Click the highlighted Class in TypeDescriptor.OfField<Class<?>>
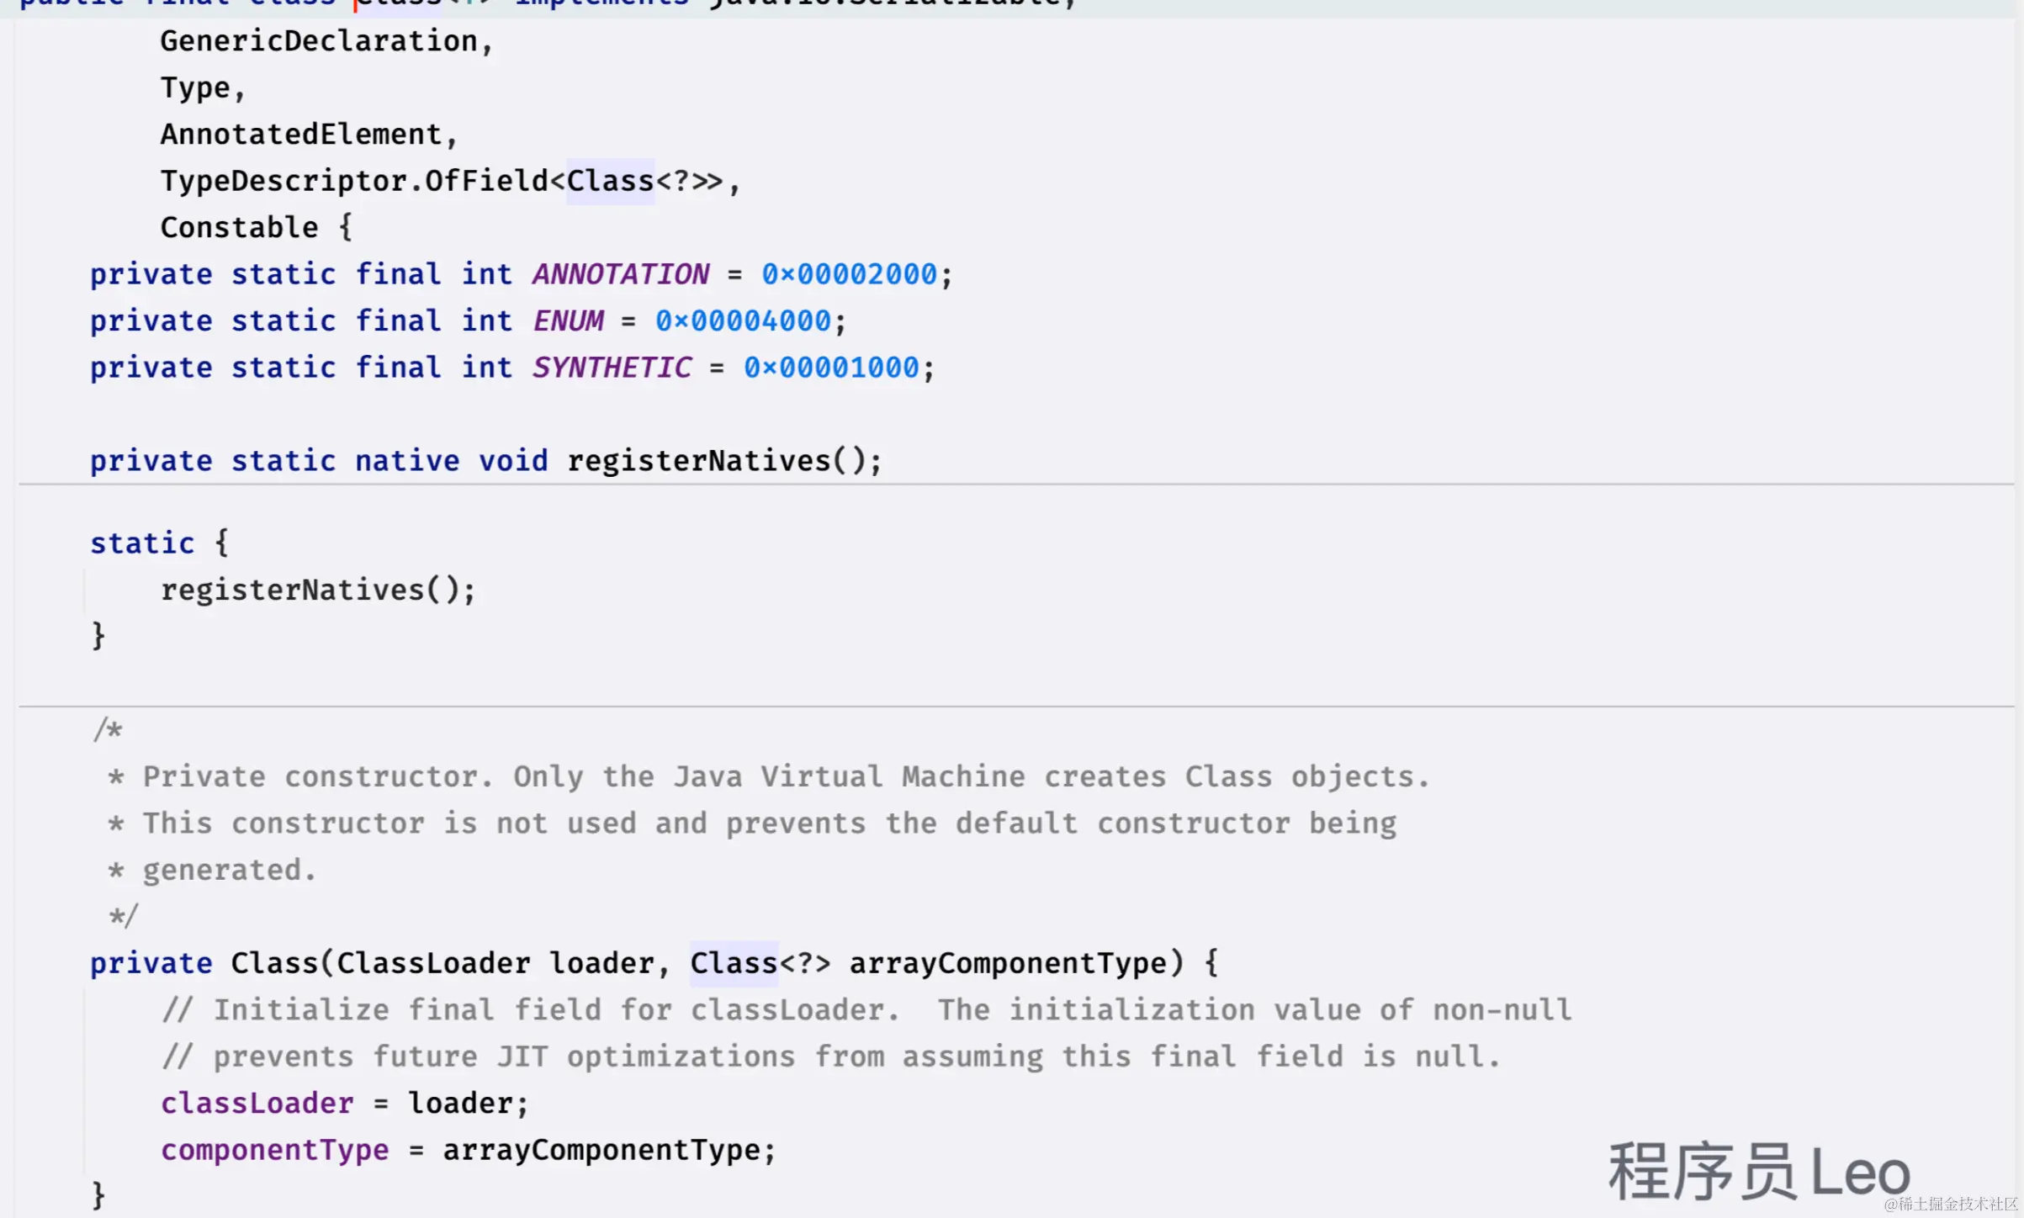The height and width of the screenshot is (1218, 2024). (x=610, y=181)
